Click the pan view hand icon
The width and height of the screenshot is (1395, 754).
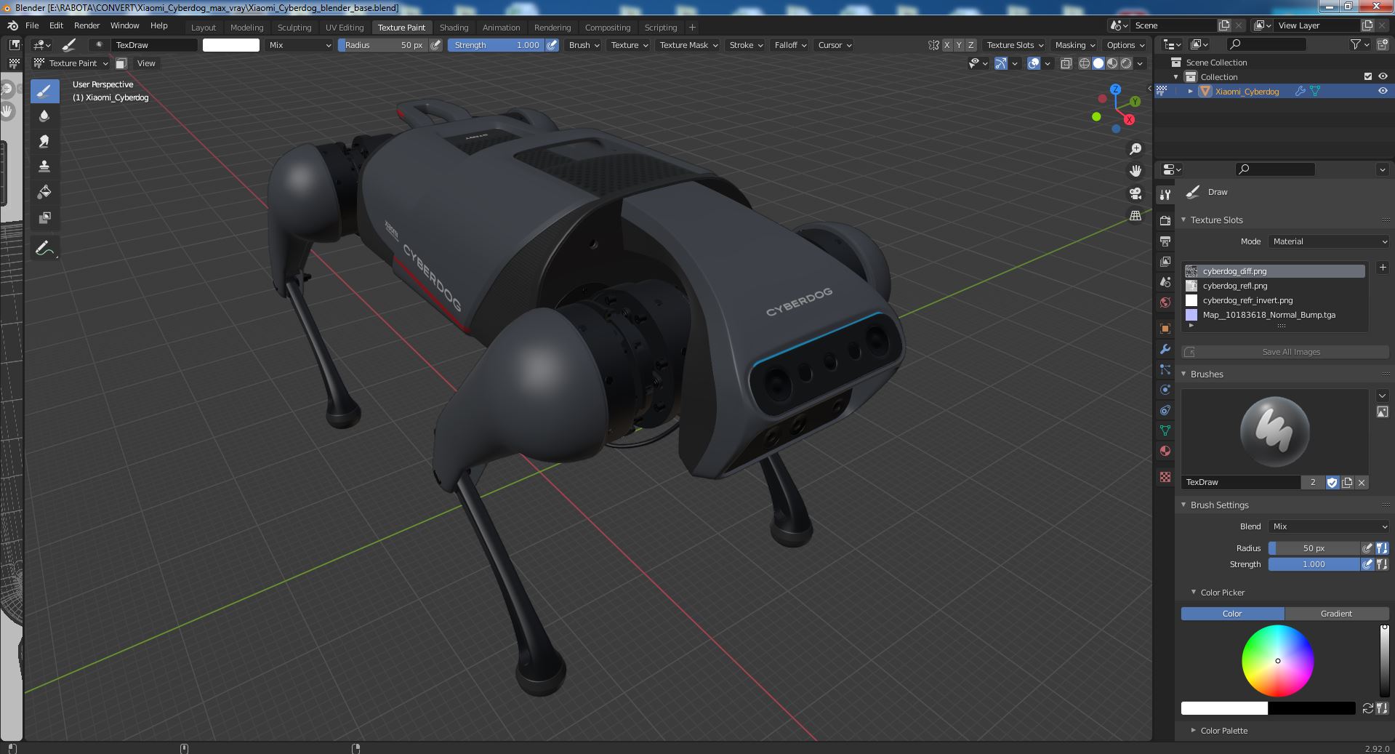(x=1135, y=171)
